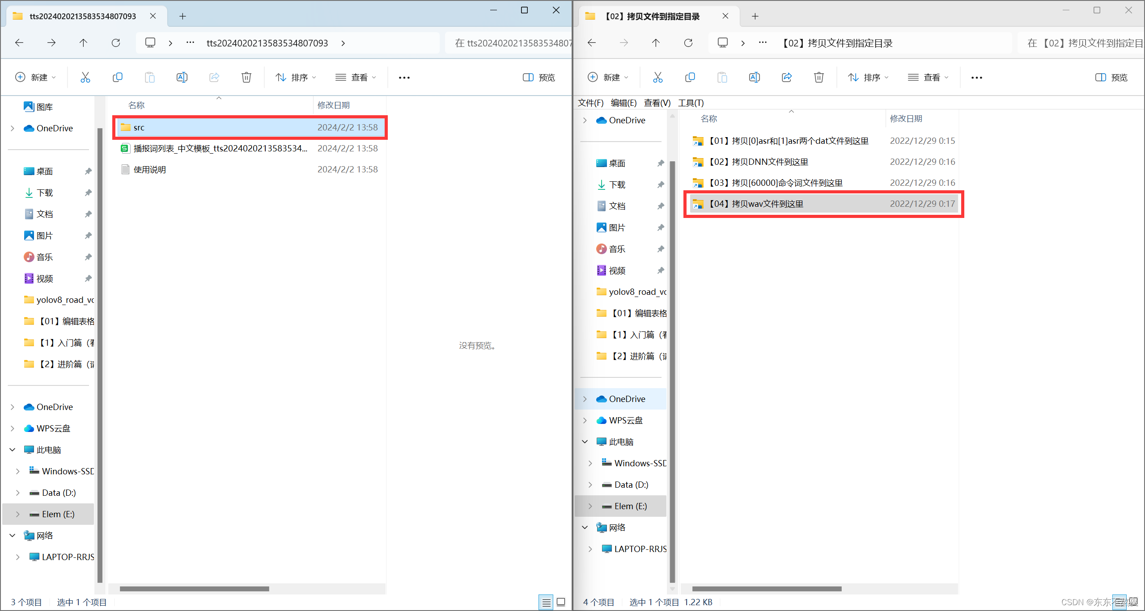This screenshot has width=1145, height=611.
Task: Open 排序 sort dropdown in right window
Action: pos(869,78)
